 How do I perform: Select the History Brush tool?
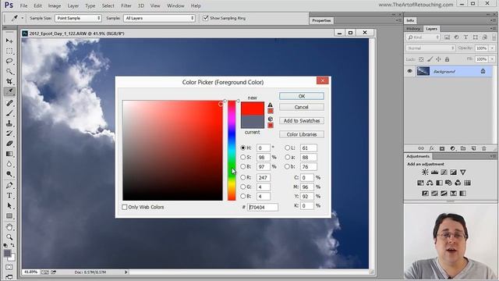click(9, 133)
